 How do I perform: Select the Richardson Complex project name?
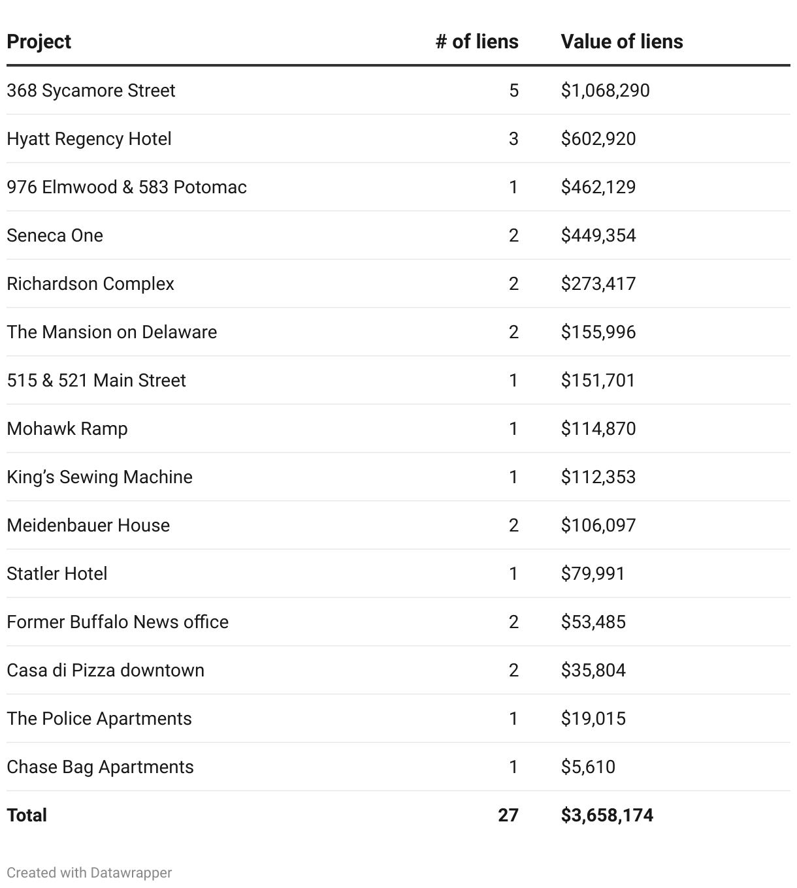point(90,283)
